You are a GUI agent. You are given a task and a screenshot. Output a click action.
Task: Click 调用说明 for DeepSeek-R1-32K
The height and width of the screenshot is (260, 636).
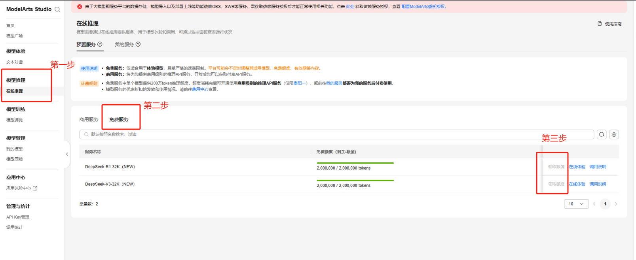(598, 167)
